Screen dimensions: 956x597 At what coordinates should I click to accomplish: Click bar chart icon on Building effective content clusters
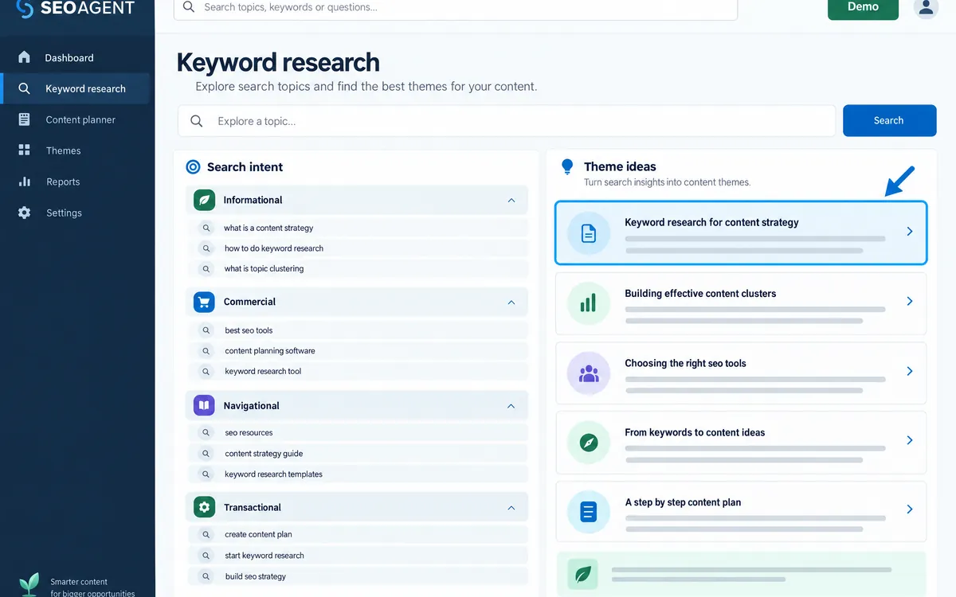click(589, 302)
